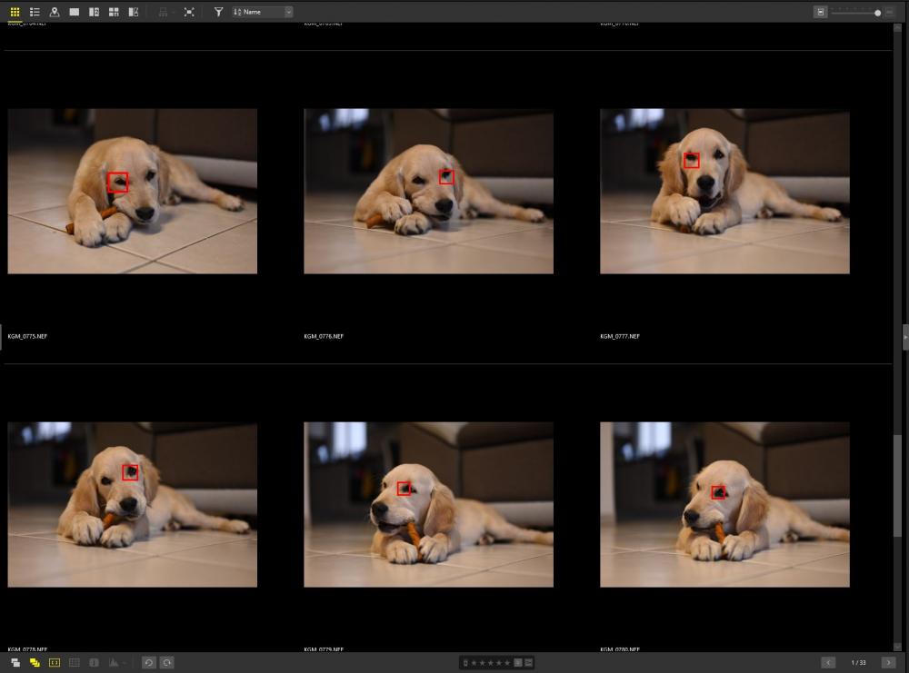Toggle the histogram display
The height and width of the screenshot is (673, 909).
113,663
